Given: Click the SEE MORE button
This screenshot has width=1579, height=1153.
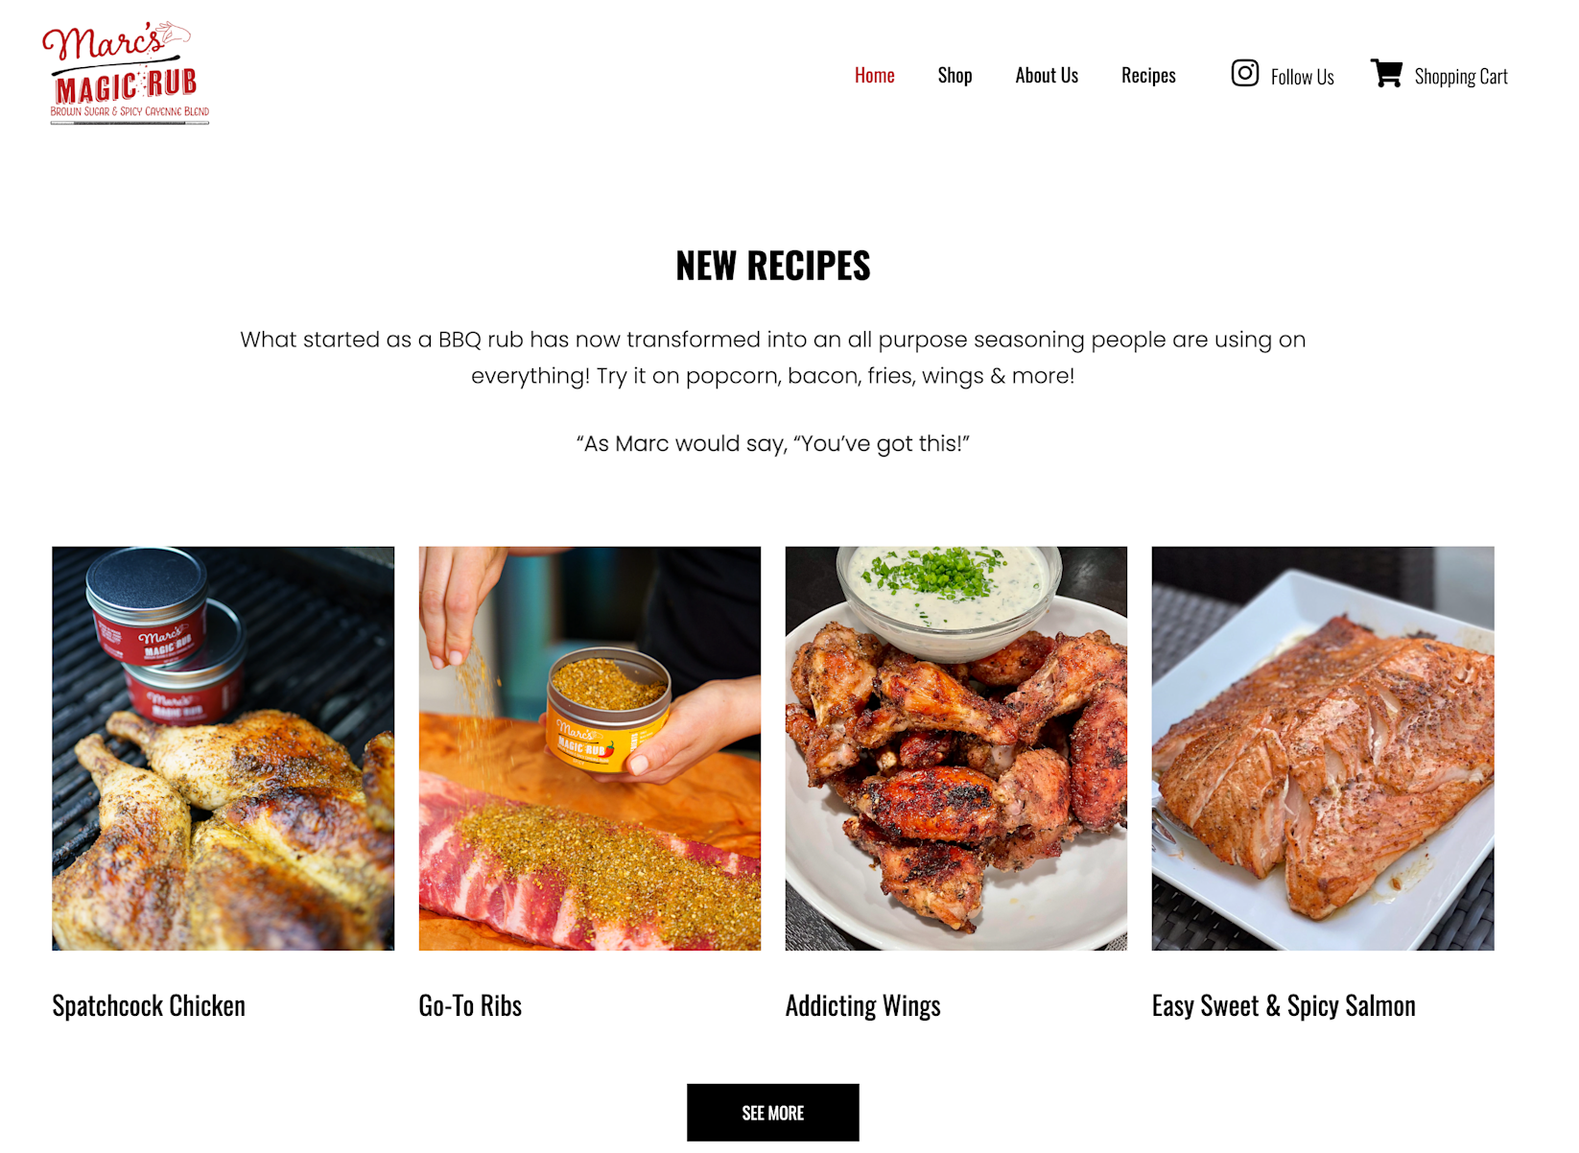Looking at the screenshot, I should 772,1113.
